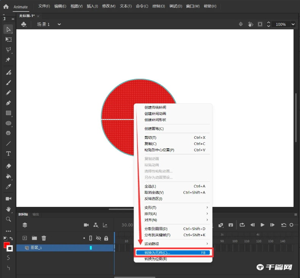Select the Classic Brush tool
Image resolution: width=300 pixels, height=278 pixels.
click(8, 83)
